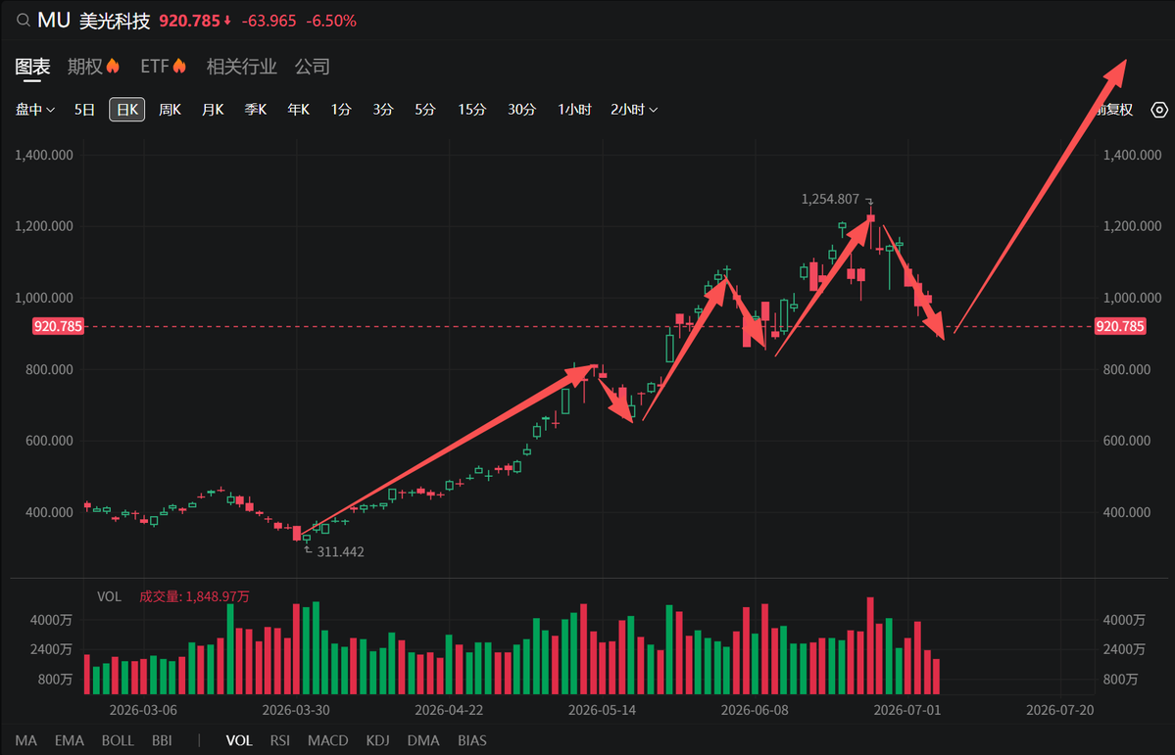
Task: Click the 美光科技 stock name
Action: 115,21
